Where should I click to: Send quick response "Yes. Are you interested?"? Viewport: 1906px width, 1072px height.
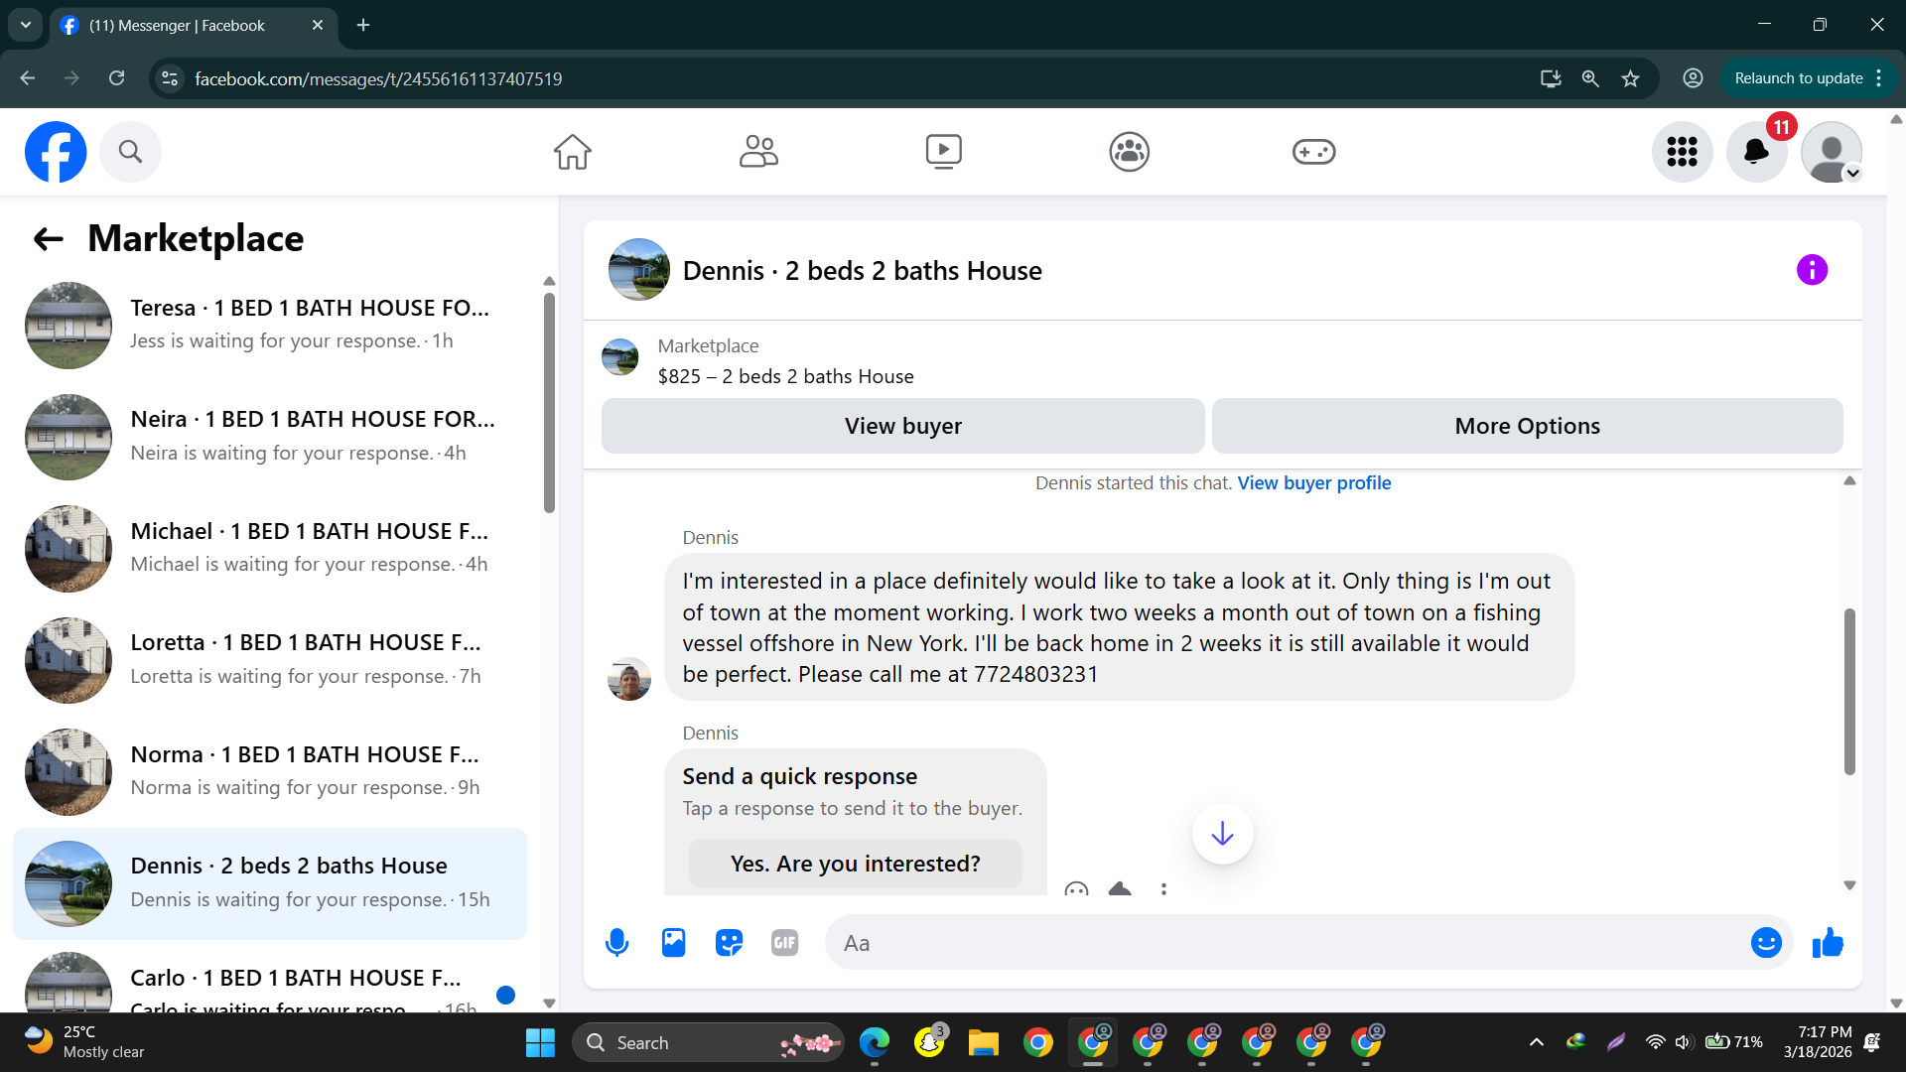[855, 864]
